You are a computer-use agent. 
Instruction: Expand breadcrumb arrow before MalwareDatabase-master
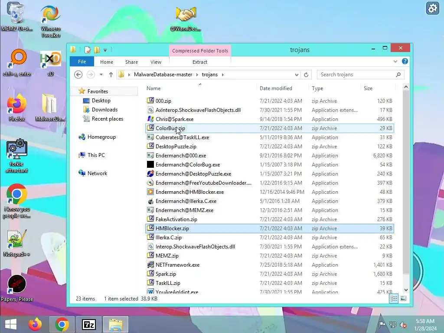pyautogui.click(x=129, y=75)
